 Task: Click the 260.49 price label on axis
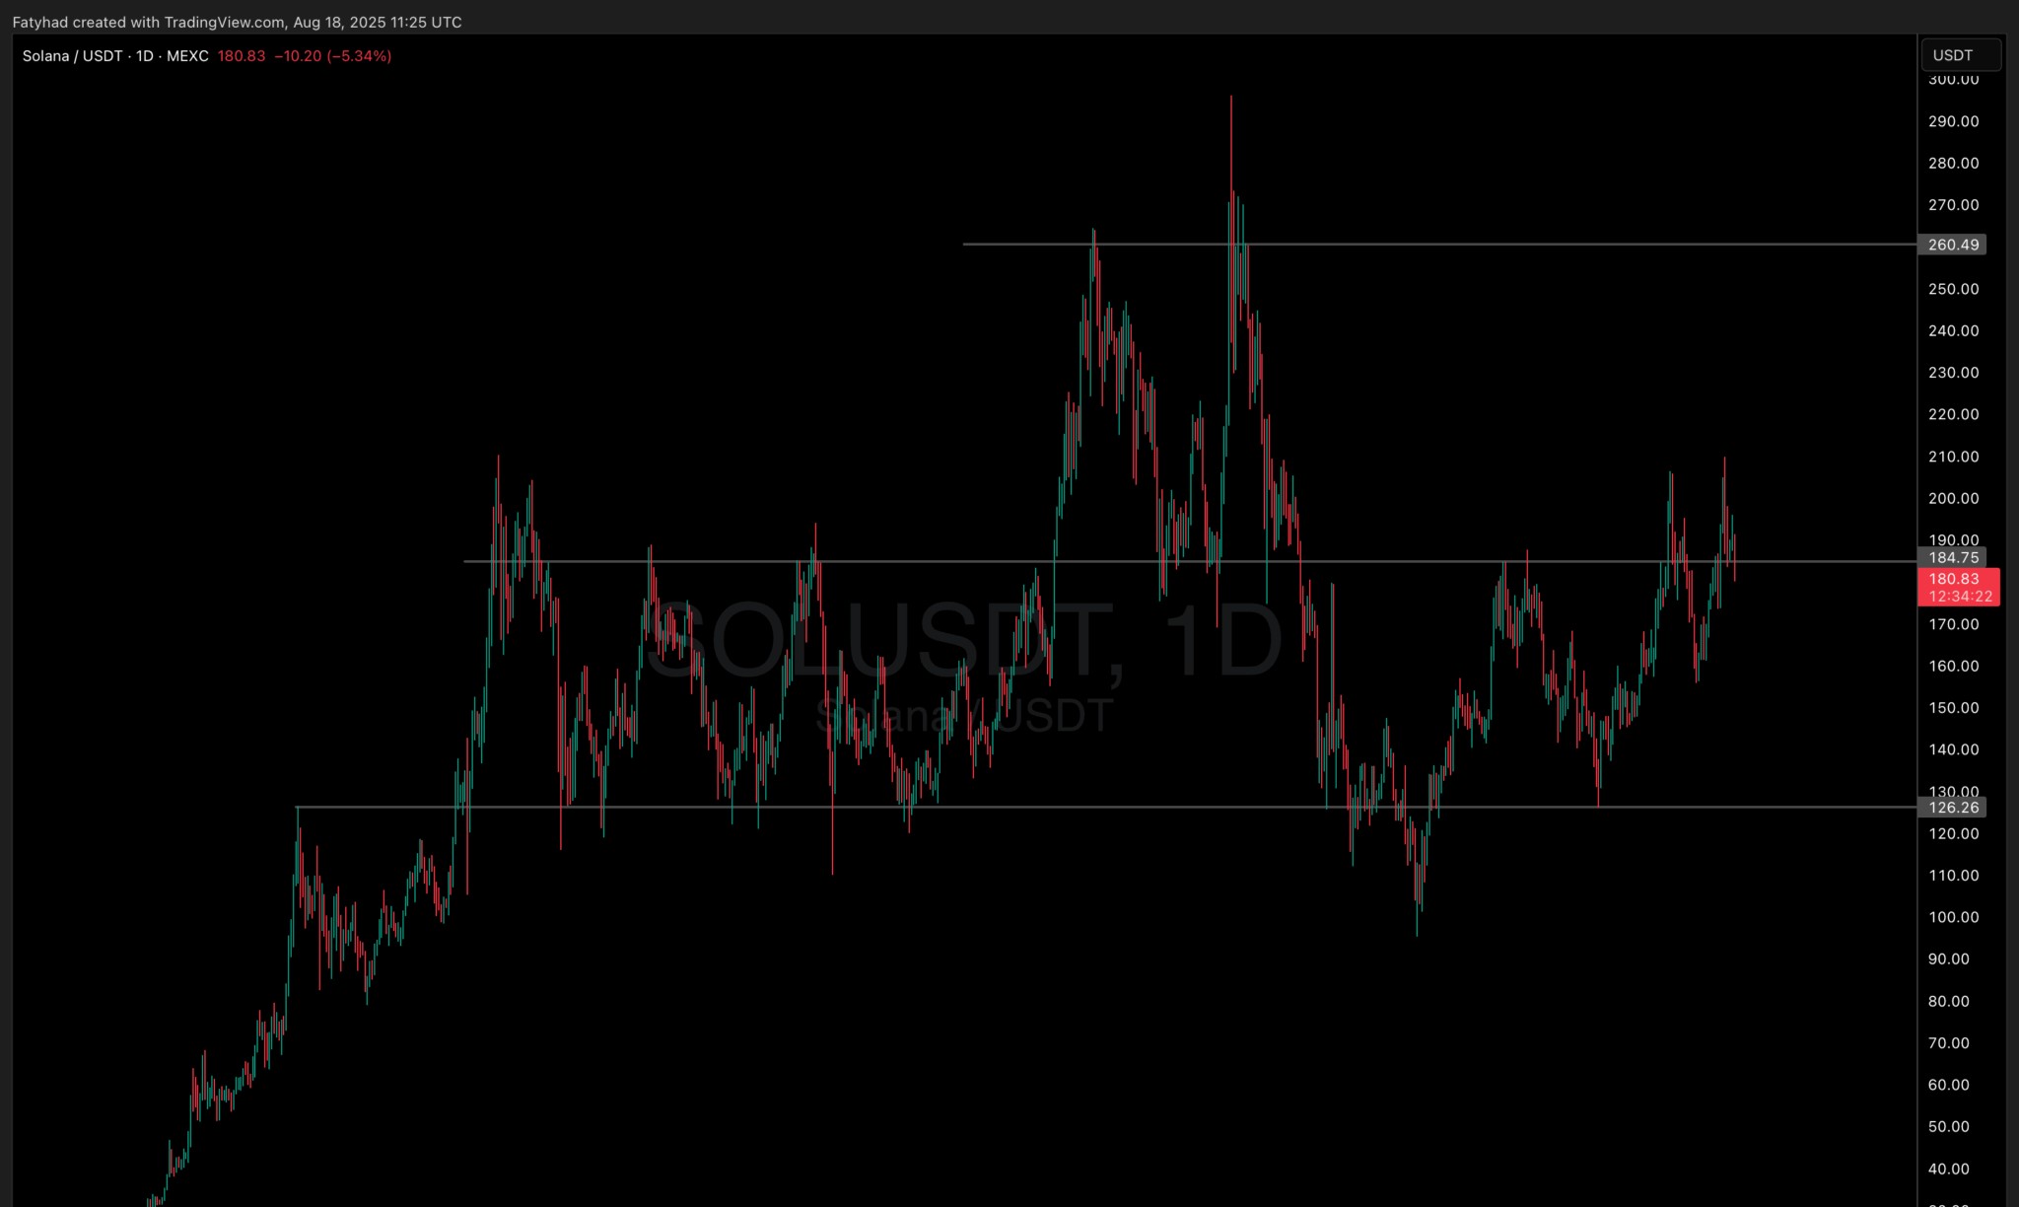1952,245
